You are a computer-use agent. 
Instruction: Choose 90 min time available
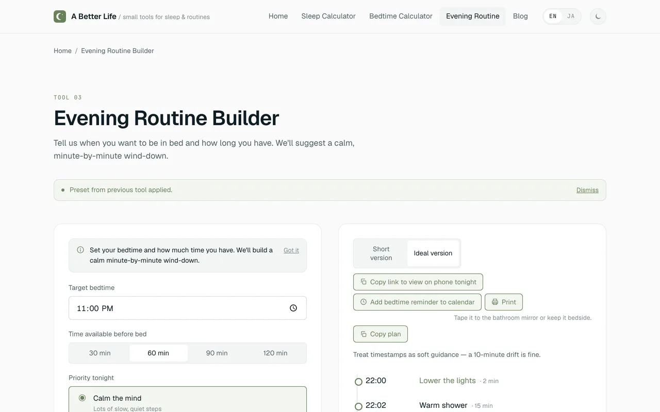click(x=217, y=353)
